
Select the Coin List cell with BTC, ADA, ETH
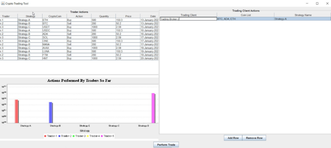[245, 19]
